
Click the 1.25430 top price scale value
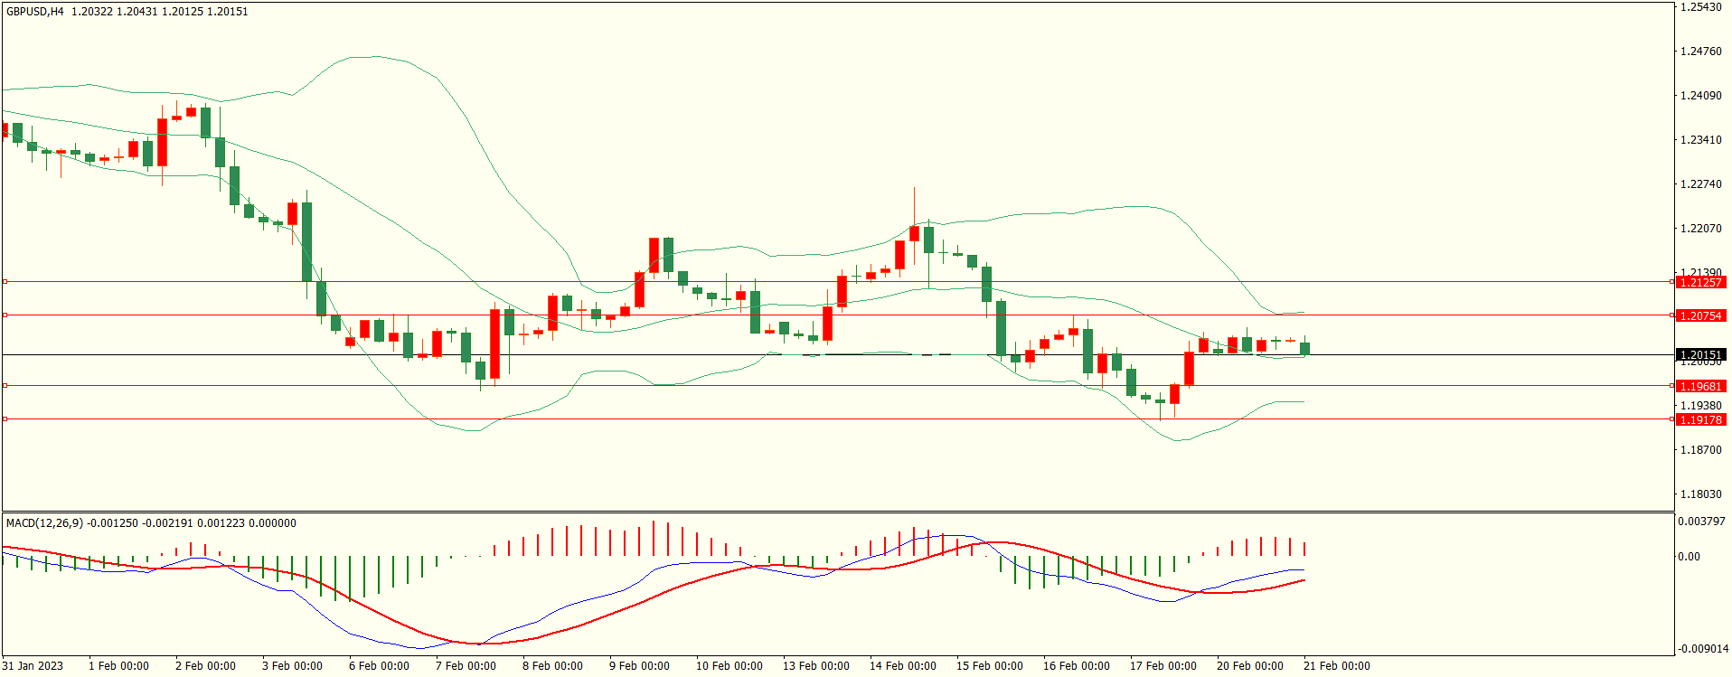pyautogui.click(x=1700, y=7)
